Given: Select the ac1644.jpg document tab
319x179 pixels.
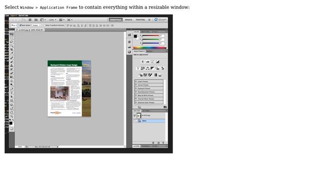Looking at the screenshot, I should 30,30.
